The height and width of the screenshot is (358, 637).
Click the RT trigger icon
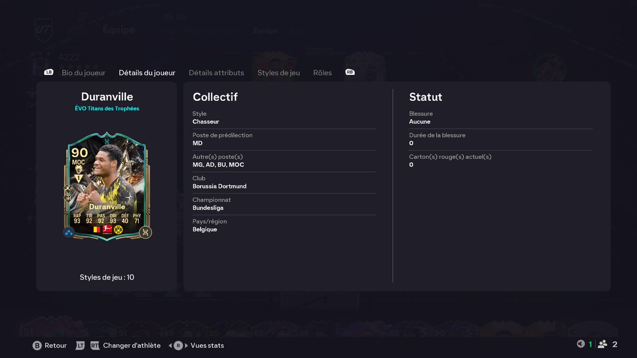(95, 345)
